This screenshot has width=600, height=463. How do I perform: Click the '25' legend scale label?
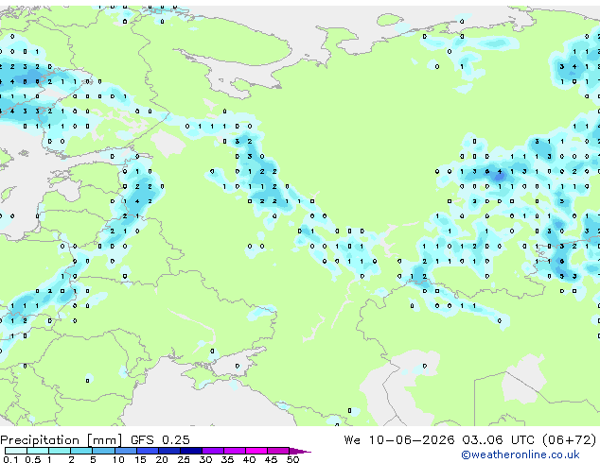pyautogui.click(x=184, y=459)
